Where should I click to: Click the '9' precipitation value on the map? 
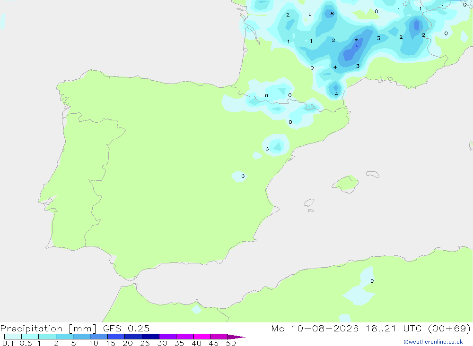356,40
